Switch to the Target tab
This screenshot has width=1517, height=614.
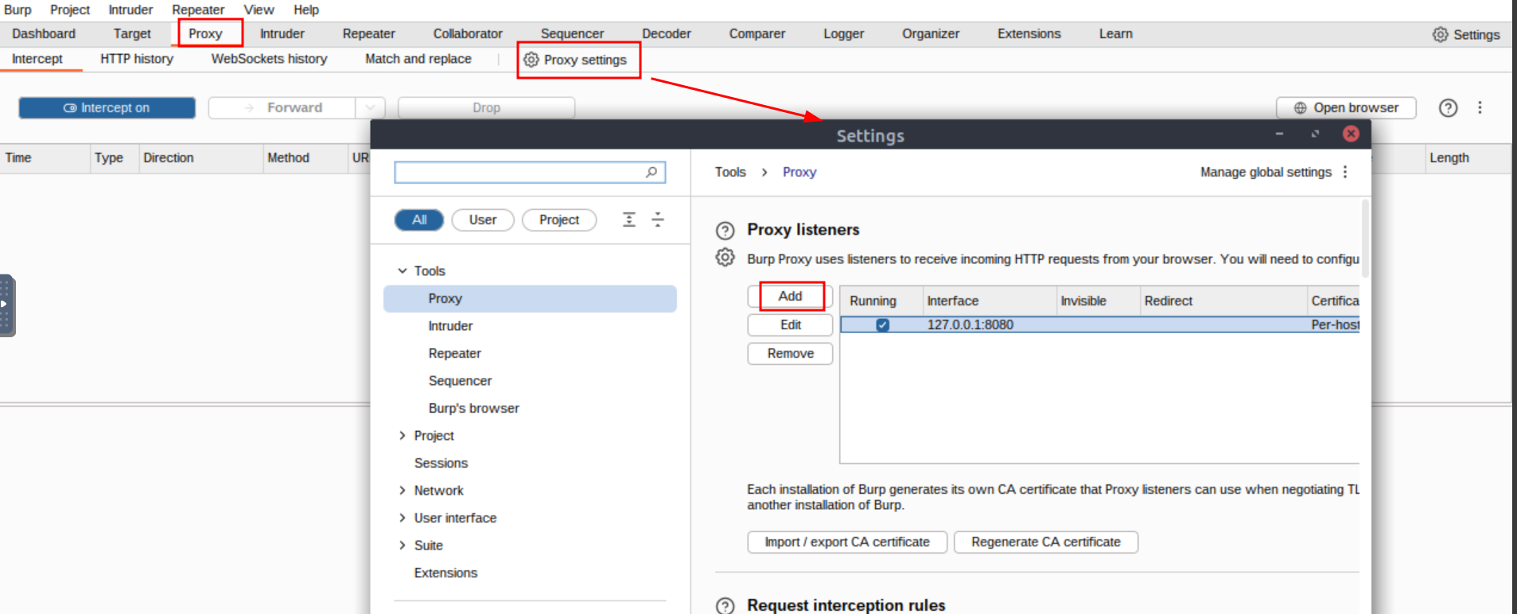[132, 33]
